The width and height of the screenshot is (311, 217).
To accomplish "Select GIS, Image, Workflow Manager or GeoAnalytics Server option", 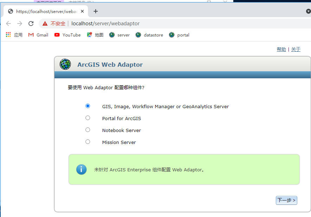I will [x=88, y=106].
